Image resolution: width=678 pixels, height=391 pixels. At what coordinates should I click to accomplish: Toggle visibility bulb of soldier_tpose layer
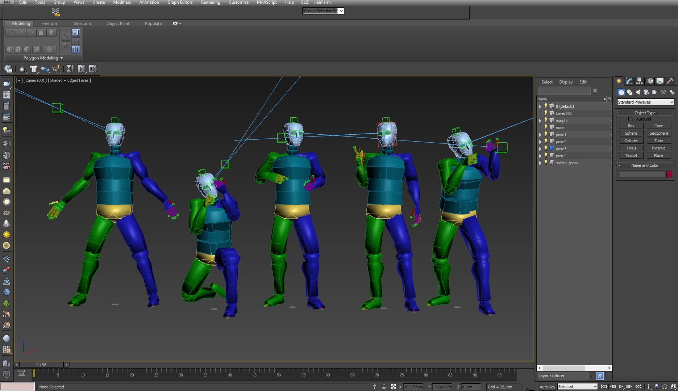pyautogui.click(x=546, y=163)
